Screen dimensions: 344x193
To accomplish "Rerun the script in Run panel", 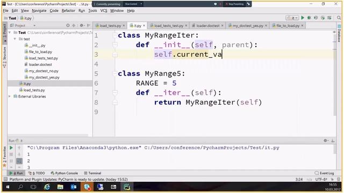I will point(11,148).
